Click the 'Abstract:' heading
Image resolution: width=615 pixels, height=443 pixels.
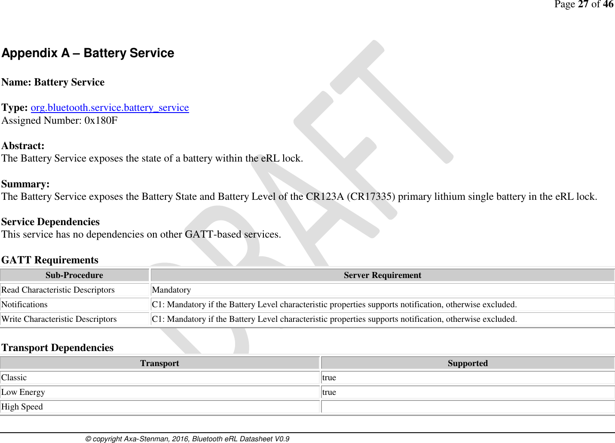pos(23,146)
